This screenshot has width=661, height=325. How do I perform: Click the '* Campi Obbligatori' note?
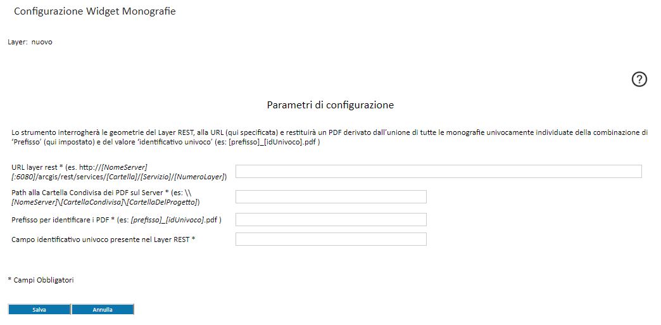coord(41,280)
